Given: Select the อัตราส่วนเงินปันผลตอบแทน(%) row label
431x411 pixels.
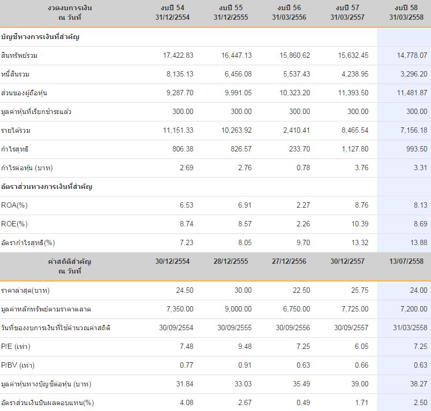Looking at the screenshot, I should click(x=48, y=403).
